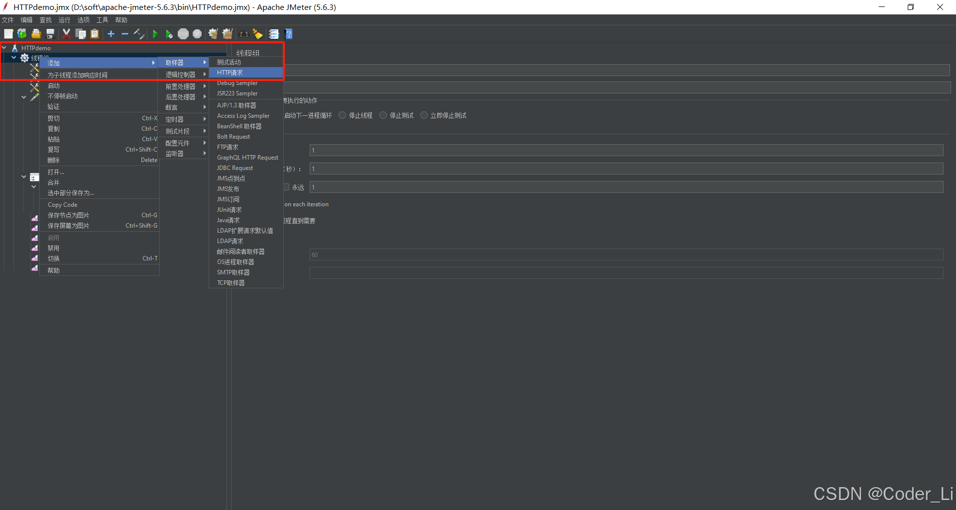Viewport: 956px width, 510px height.
Task: Select 删除 context menu item
Action: pos(100,160)
